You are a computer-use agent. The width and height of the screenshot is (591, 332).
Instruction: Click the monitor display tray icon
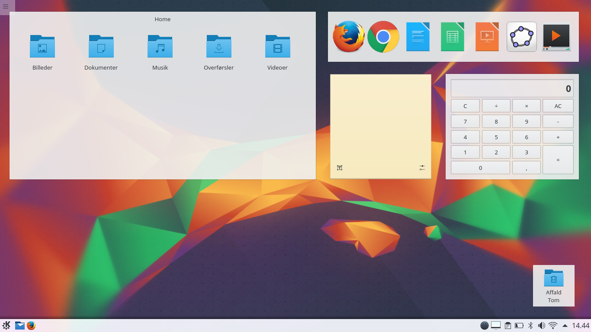496,326
